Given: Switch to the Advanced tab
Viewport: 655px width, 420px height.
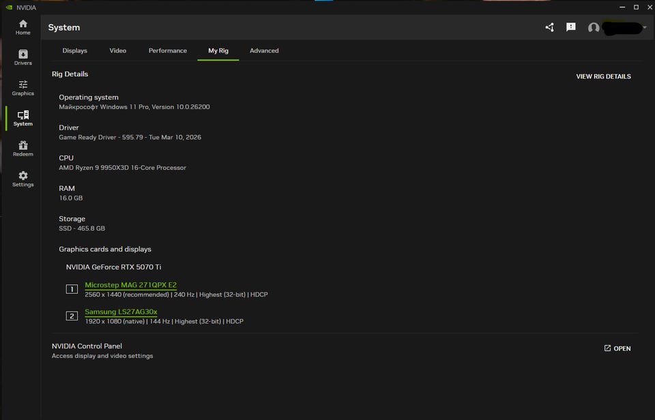Looking at the screenshot, I should (264, 50).
